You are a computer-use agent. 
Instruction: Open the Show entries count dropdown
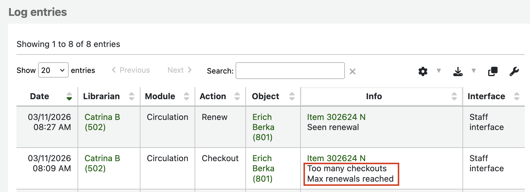(x=53, y=70)
